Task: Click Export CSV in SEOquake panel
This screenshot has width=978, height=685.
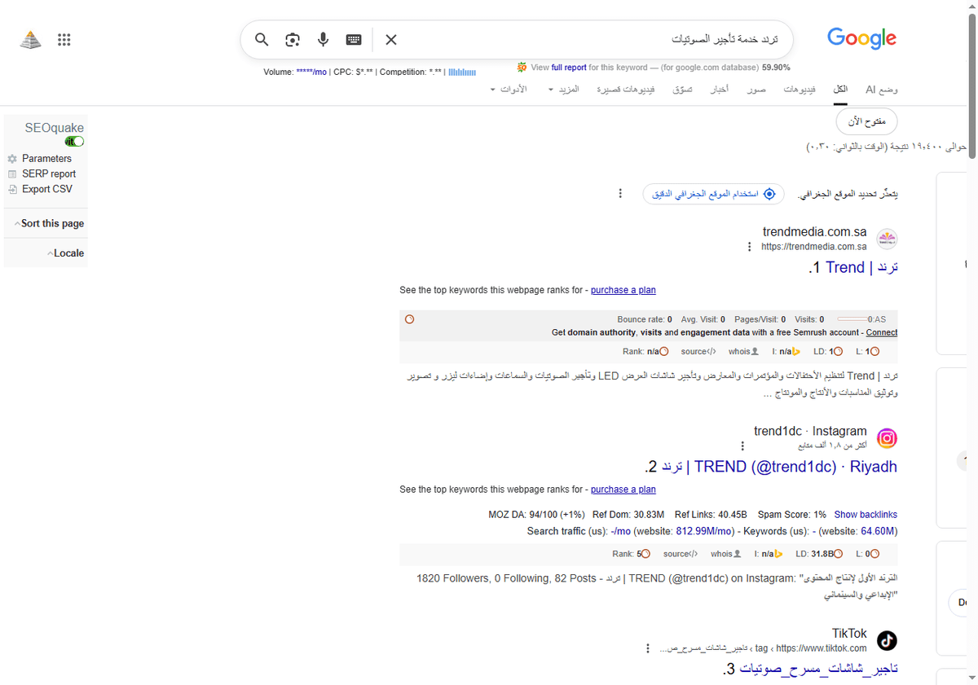Action: pos(40,189)
